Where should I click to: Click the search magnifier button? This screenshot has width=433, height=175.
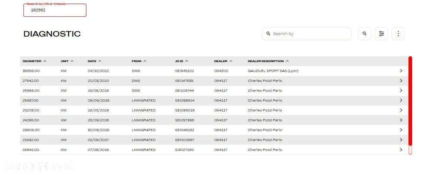point(364,34)
